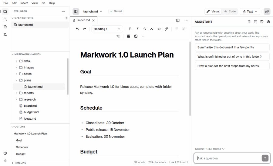Open board.md in the file tree
Screen dimensions: 273x166
(39, 106)
